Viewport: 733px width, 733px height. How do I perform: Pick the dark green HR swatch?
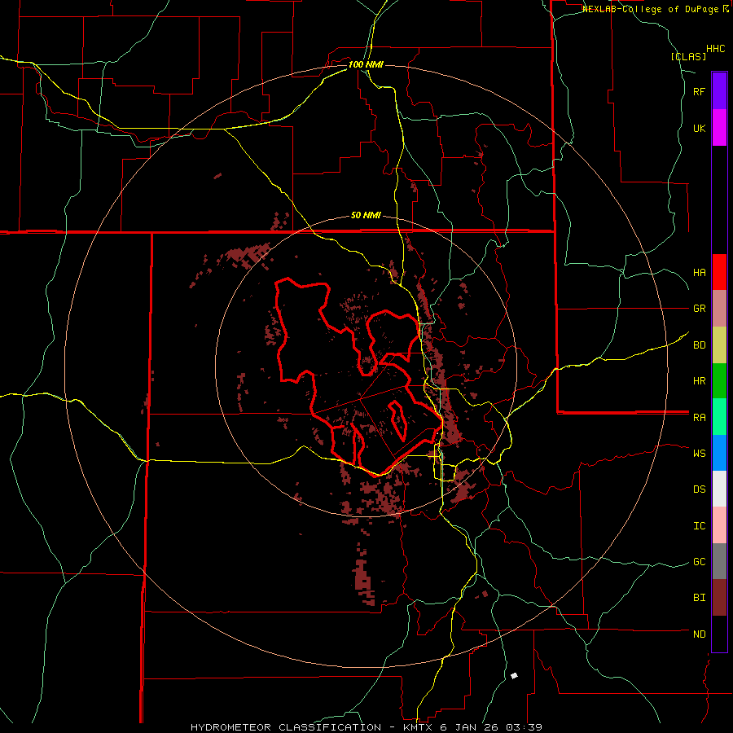click(x=719, y=381)
